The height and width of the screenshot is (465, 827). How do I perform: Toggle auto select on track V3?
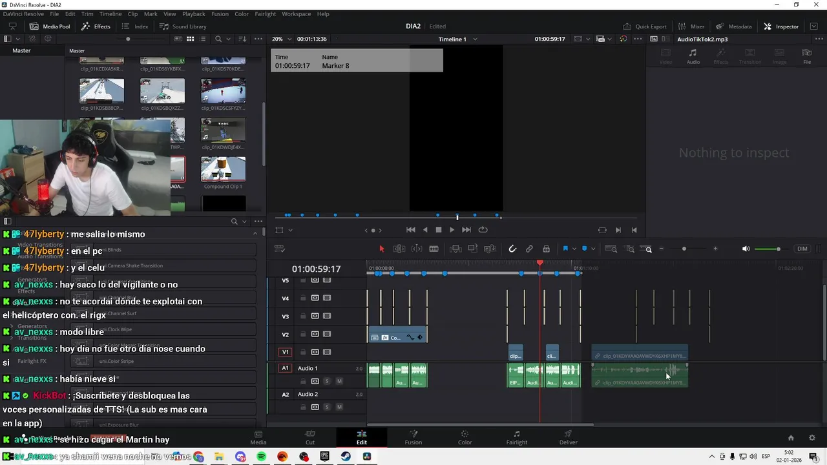[315, 316]
